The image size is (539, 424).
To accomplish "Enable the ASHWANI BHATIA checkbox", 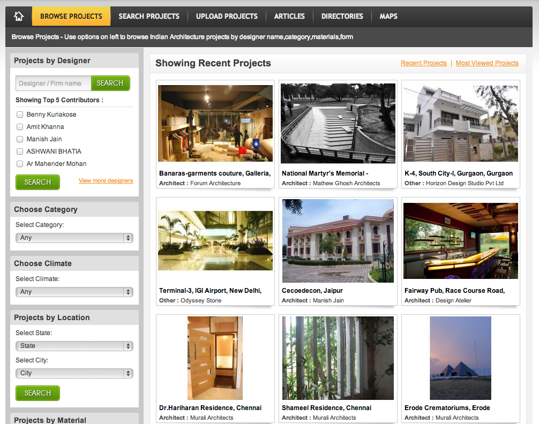I will [20, 152].
